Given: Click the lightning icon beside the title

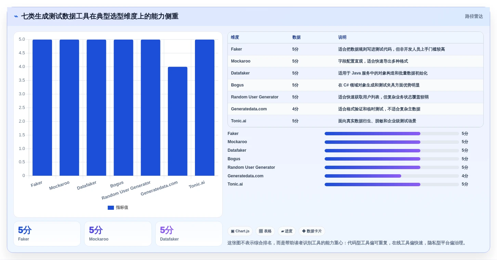Looking at the screenshot, I should point(16,16).
